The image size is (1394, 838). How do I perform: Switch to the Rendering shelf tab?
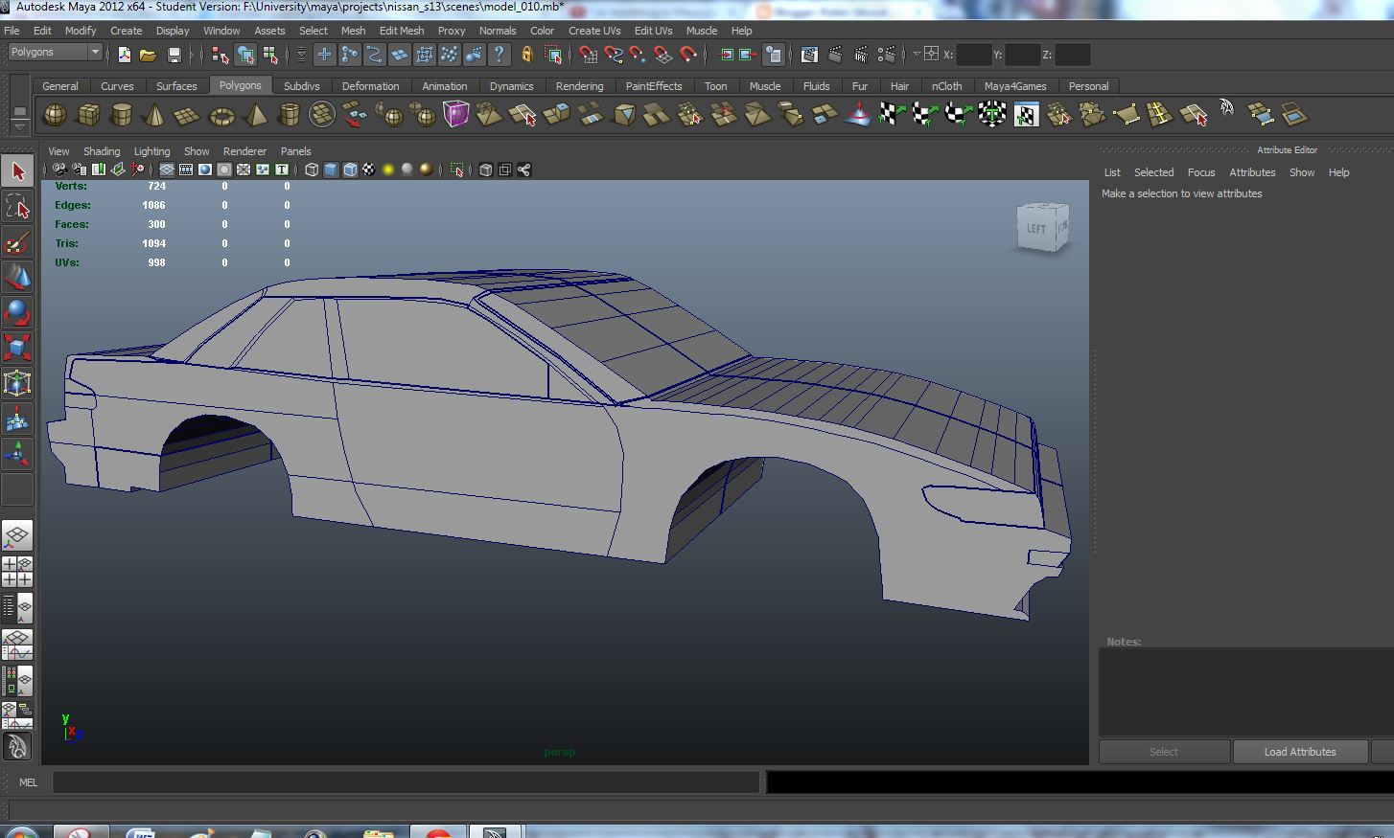coord(579,85)
